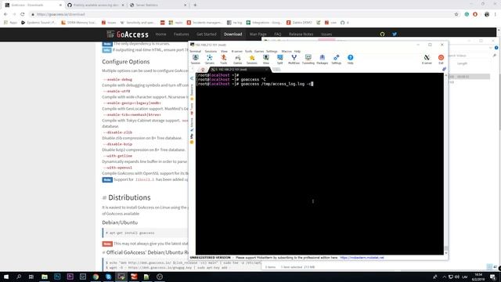Open the Windows Start menu

point(6,277)
